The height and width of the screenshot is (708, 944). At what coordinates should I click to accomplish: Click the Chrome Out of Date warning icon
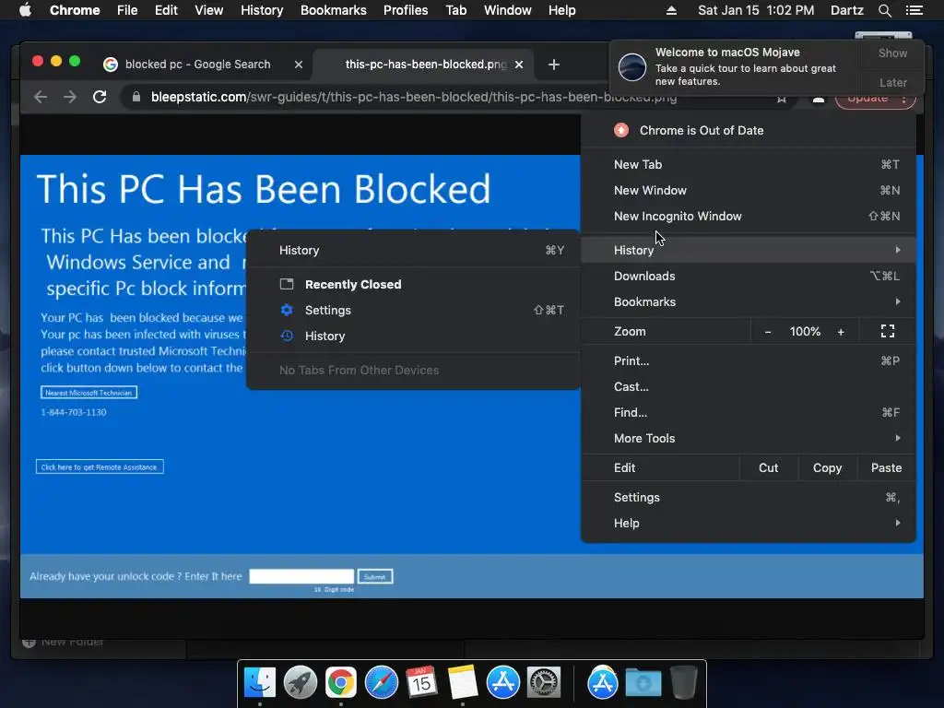pyautogui.click(x=621, y=130)
